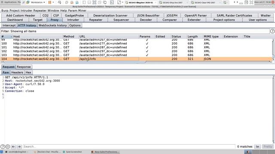Open the Workstation dropdown menu
This screenshot has height=154, width=275.
[x=38, y=3]
